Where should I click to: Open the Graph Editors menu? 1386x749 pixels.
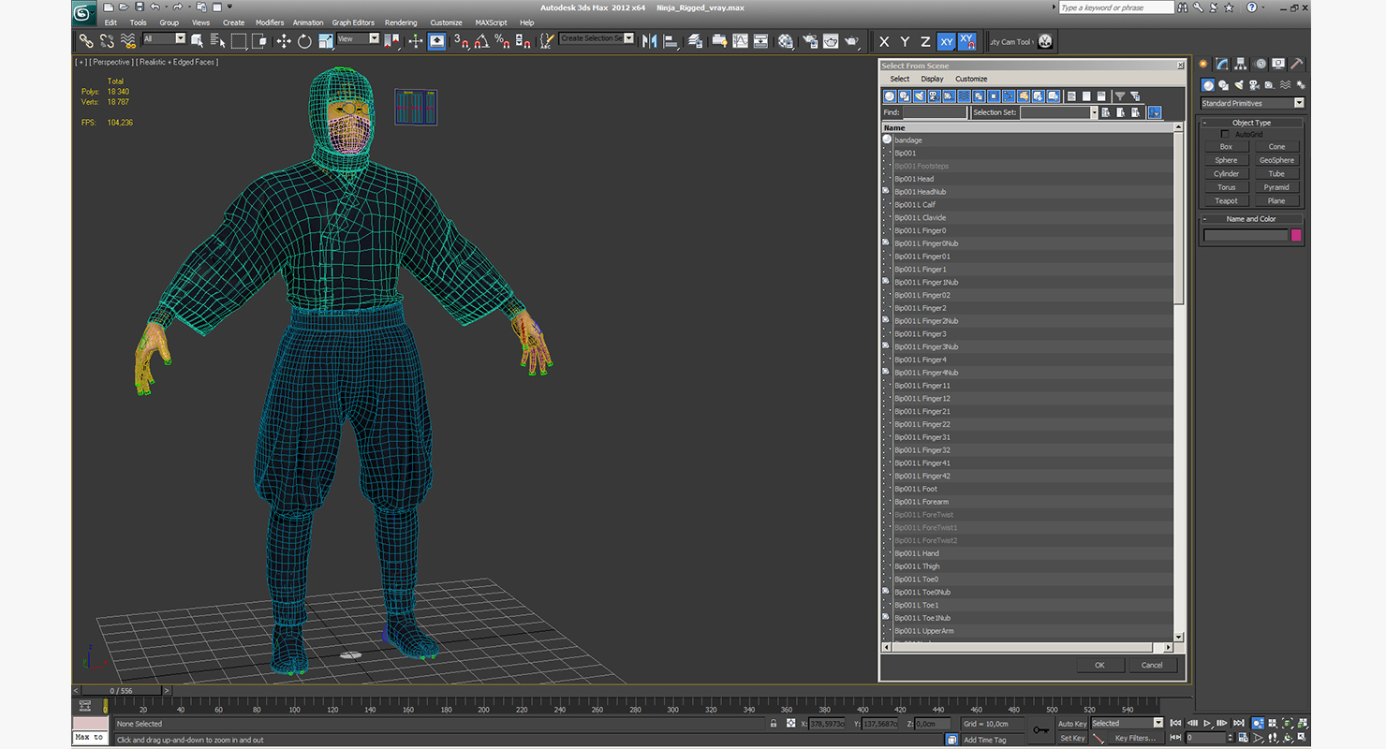(x=353, y=22)
